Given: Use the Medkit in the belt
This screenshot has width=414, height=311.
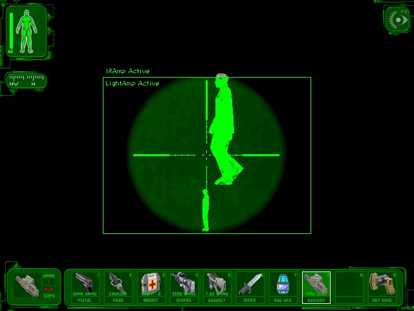Looking at the screenshot, I should [x=151, y=286].
